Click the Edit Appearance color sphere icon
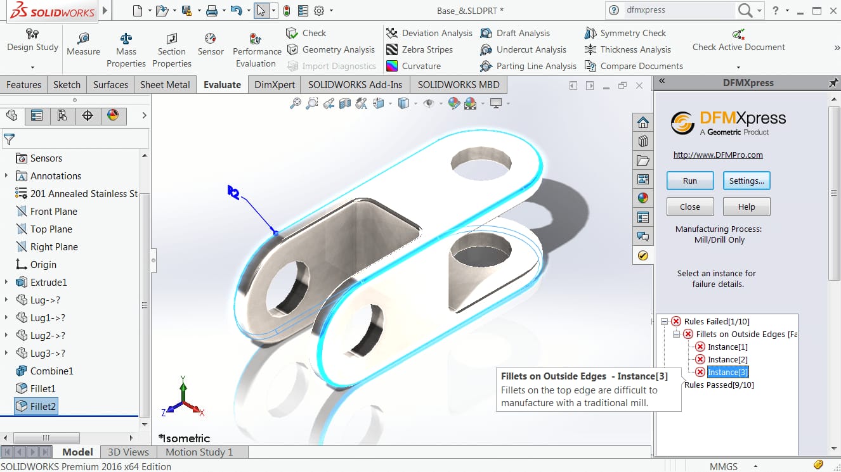The width and height of the screenshot is (841, 472). pos(454,103)
